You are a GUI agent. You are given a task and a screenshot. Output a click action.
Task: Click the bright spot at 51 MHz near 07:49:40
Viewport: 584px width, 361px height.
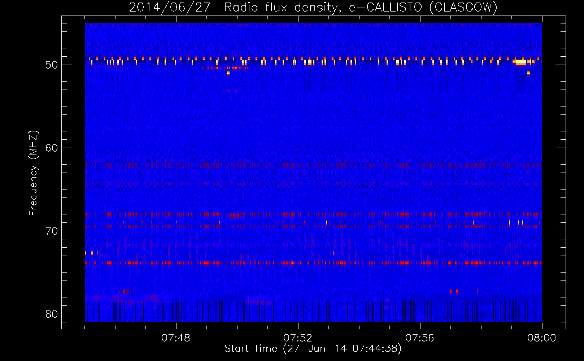[228, 73]
